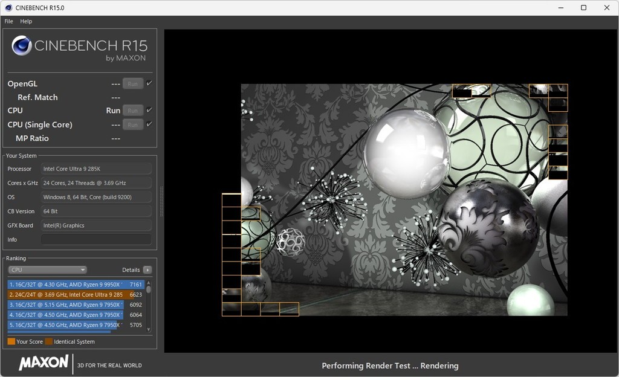The height and width of the screenshot is (377, 619).
Task: Select the AMD Ryzen 9 9950X ranking entry
Action: coord(65,285)
